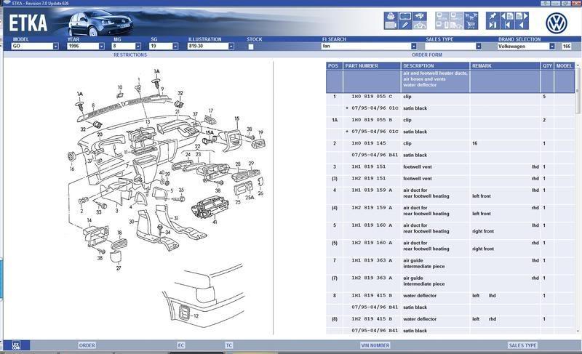Click the printer icon in the toolbar
Screen dimensions: 582x354
[x=391, y=16]
